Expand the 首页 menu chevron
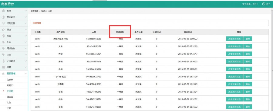This screenshot has height=111, width=273. click(x=25, y=11)
